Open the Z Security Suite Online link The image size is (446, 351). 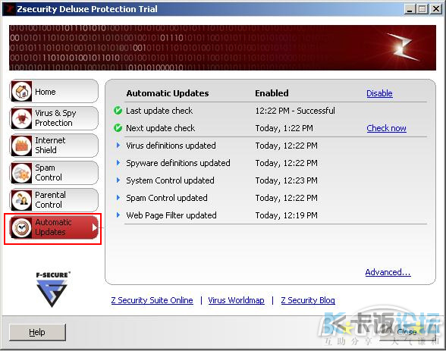click(x=152, y=300)
